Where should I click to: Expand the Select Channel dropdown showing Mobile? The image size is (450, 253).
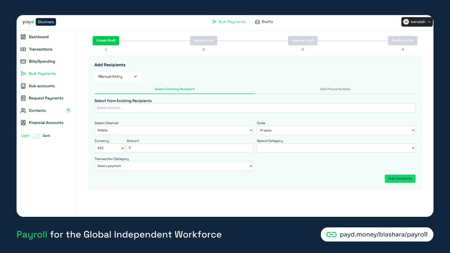(x=174, y=130)
